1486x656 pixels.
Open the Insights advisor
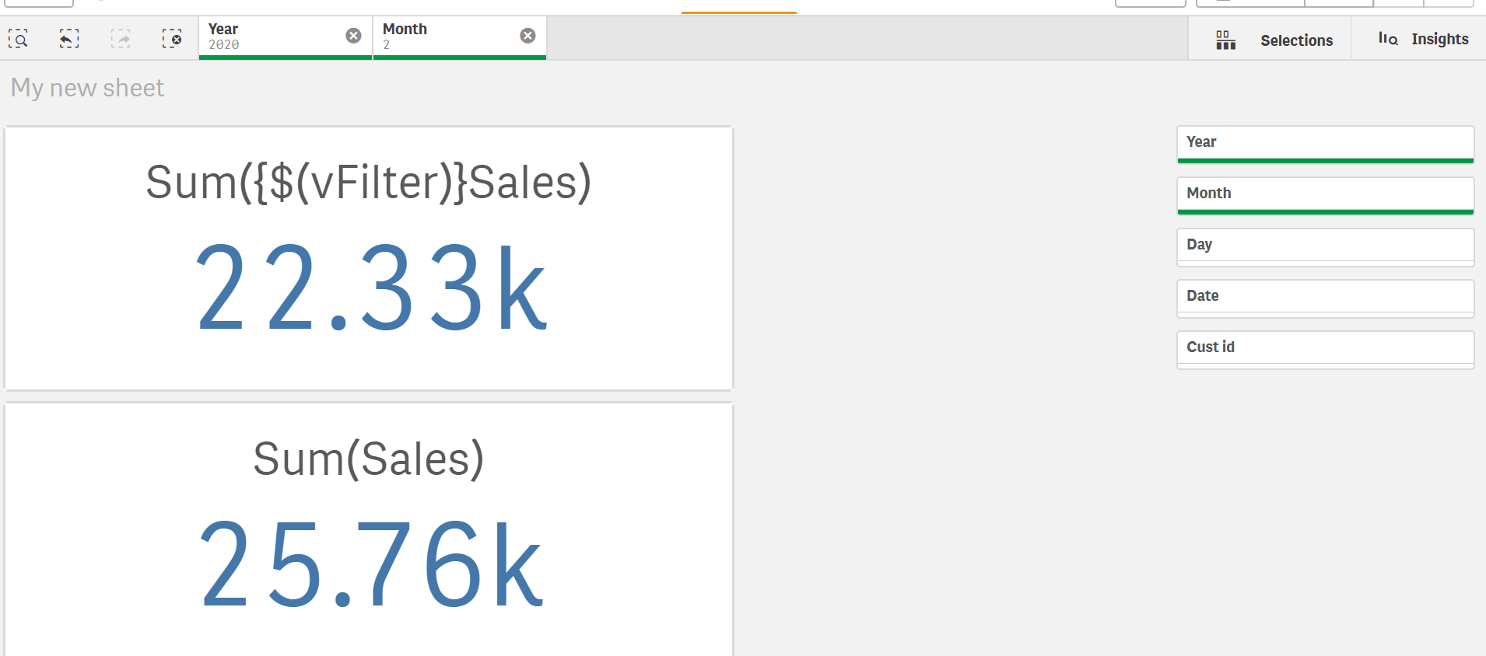[1423, 39]
